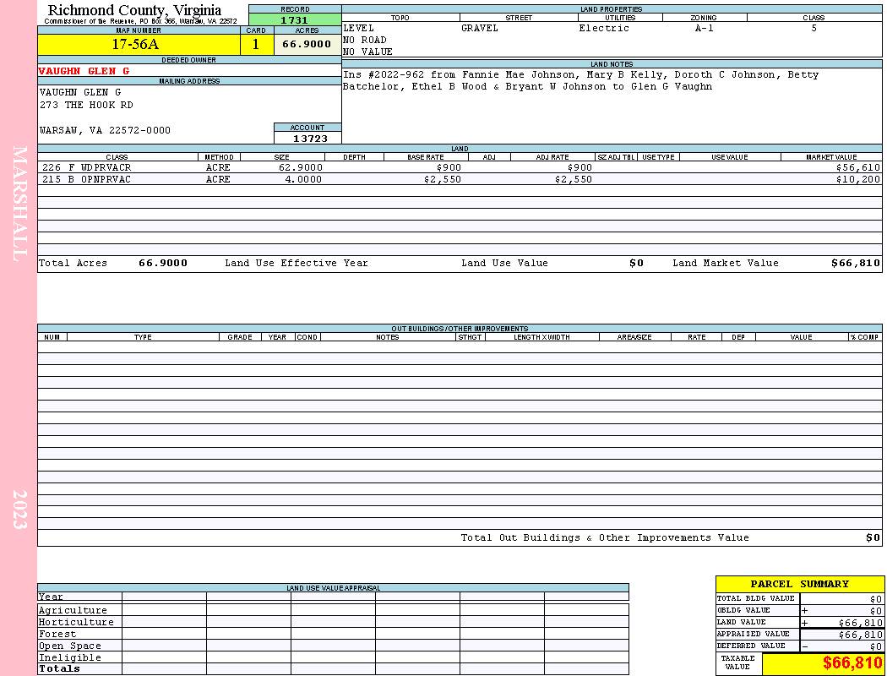Click the NO ROAD topo entry
This screenshot has height=676, width=887.
[365, 41]
